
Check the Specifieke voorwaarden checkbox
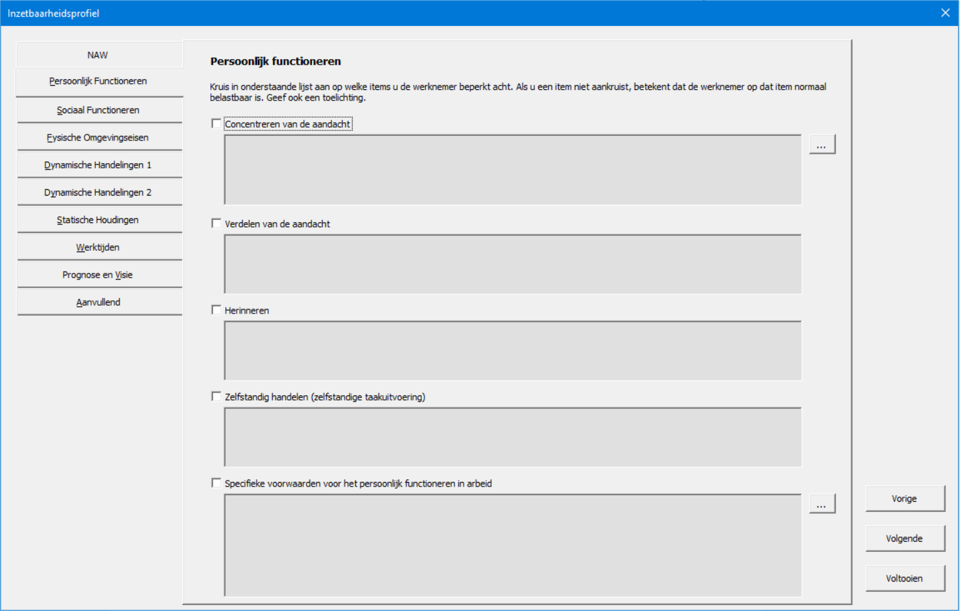coord(216,483)
